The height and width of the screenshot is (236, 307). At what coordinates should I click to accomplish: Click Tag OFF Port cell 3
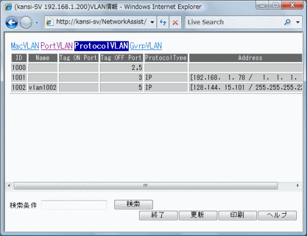tap(122, 78)
